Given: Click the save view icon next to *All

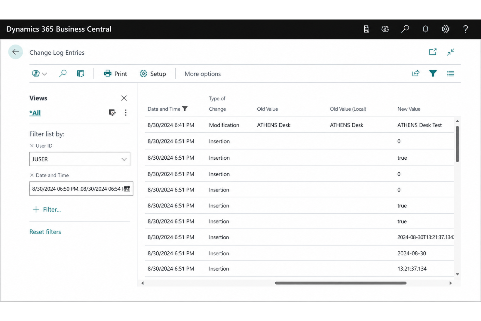Looking at the screenshot, I should pyautogui.click(x=112, y=113).
